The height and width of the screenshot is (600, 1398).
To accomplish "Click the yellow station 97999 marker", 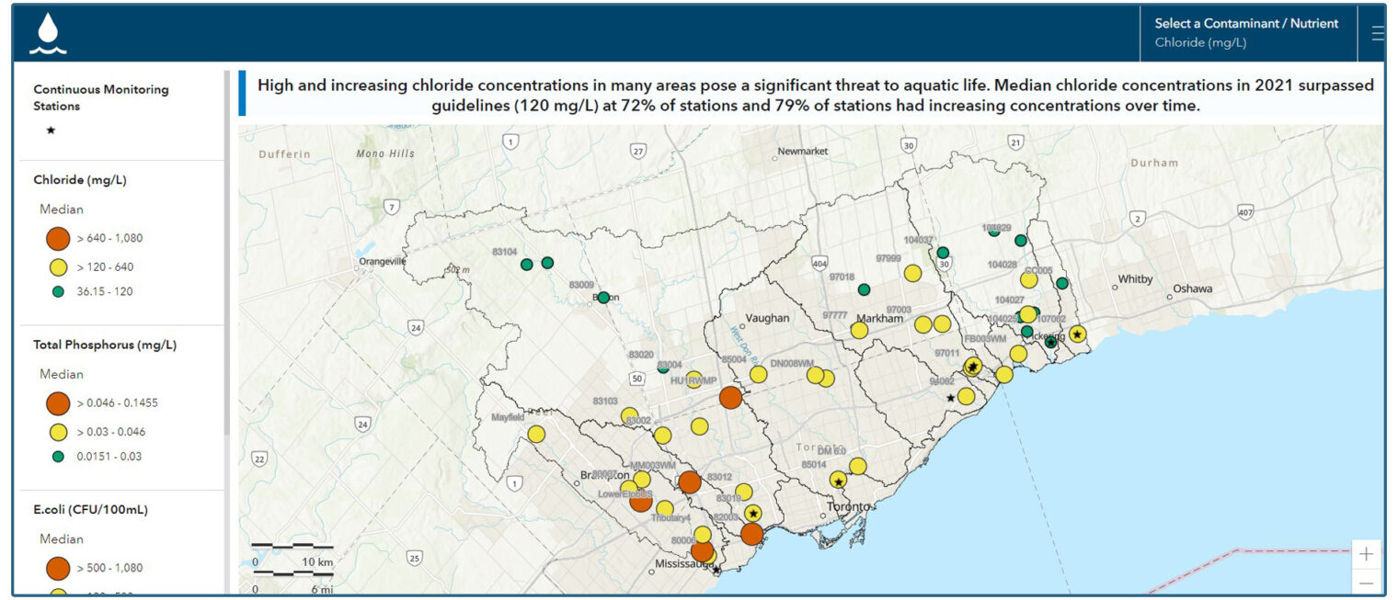I will pos(912,273).
